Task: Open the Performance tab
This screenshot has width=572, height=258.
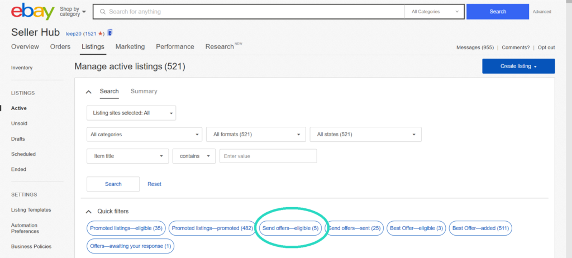Action: [175, 47]
